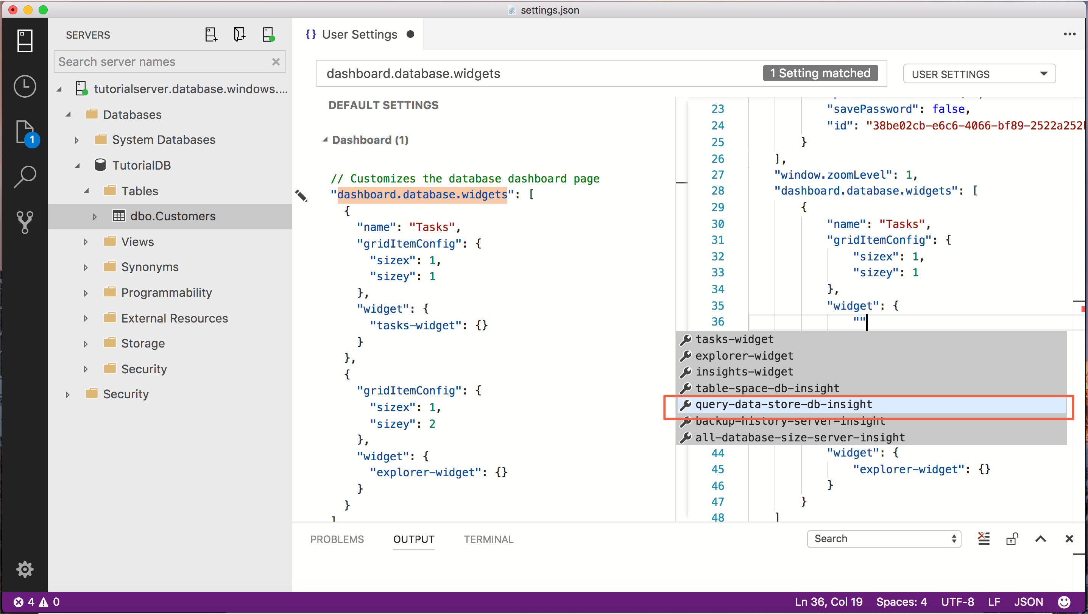Open the Servers view in activity bar
The image size is (1088, 614).
(x=25, y=41)
